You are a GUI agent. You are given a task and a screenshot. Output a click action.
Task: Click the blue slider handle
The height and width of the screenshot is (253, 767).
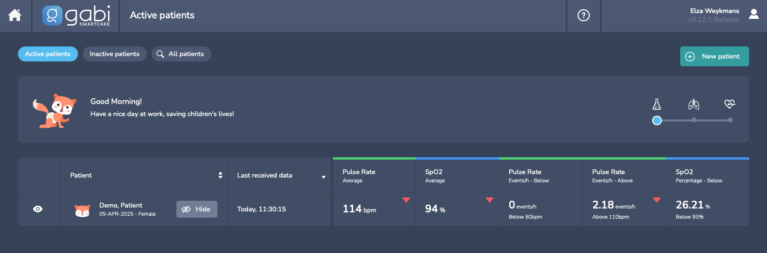coord(657,120)
